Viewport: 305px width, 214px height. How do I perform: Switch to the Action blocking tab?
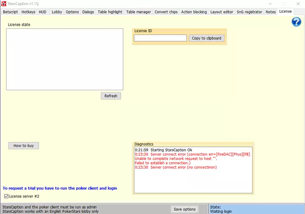pos(194,12)
